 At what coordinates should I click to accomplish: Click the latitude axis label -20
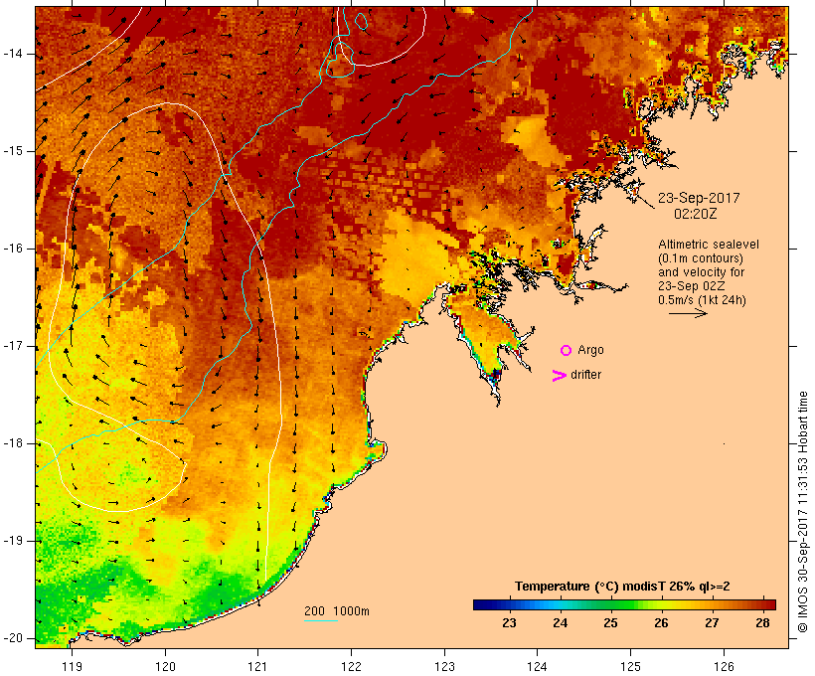pyautogui.click(x=12, y=638)
